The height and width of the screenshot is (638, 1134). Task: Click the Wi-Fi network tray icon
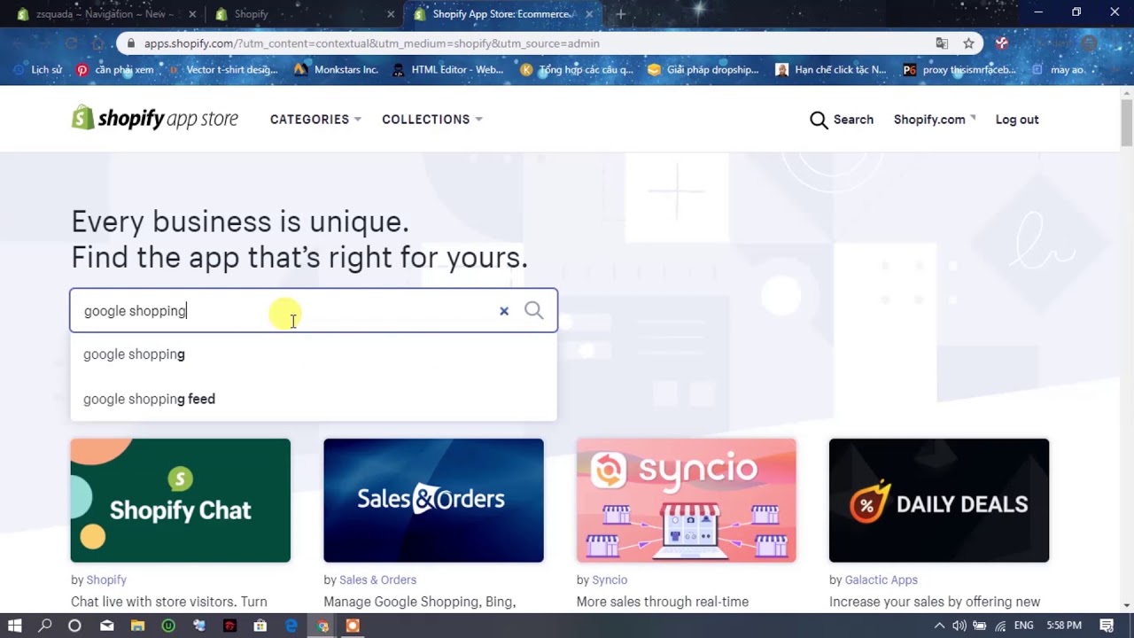pos(1001,626)
